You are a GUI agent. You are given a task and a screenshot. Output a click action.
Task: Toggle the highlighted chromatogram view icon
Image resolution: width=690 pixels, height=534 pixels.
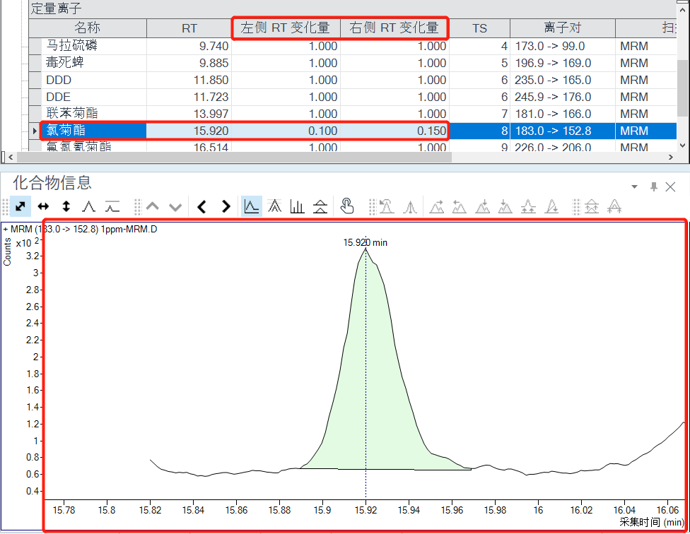251,206
